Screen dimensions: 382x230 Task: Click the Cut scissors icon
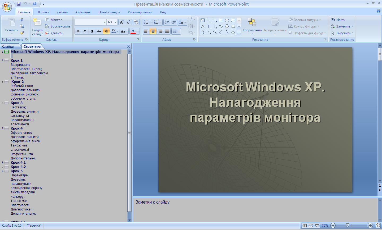coord(22,20)
